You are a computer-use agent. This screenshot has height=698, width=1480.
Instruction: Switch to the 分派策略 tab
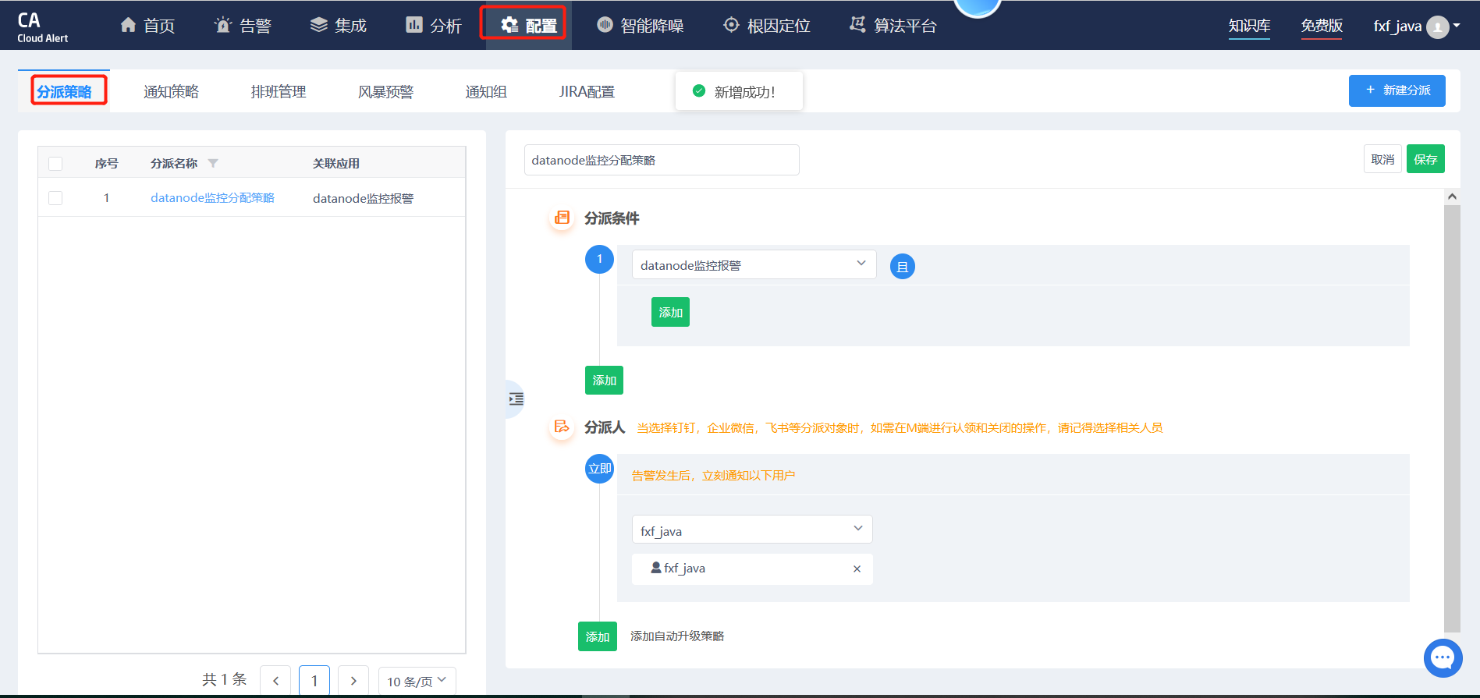(64, 91)
